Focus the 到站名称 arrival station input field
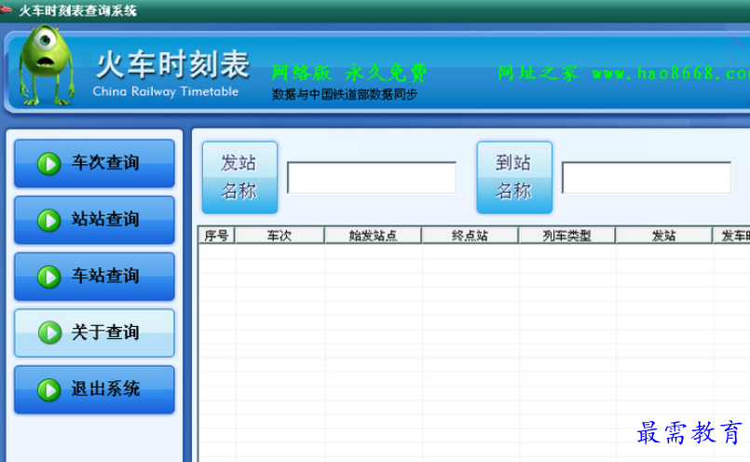The width and height of the screenshot is (750, 462). coord(647,178)
